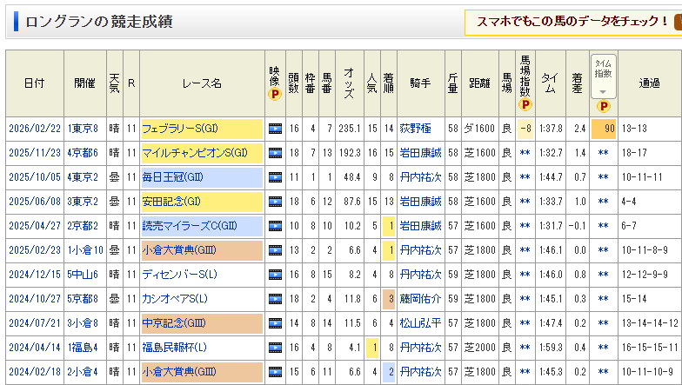Viewport: 682px width, 385px height.
Task: Open 毎日王冠(GII) race result link
Action: coord(171,177)
